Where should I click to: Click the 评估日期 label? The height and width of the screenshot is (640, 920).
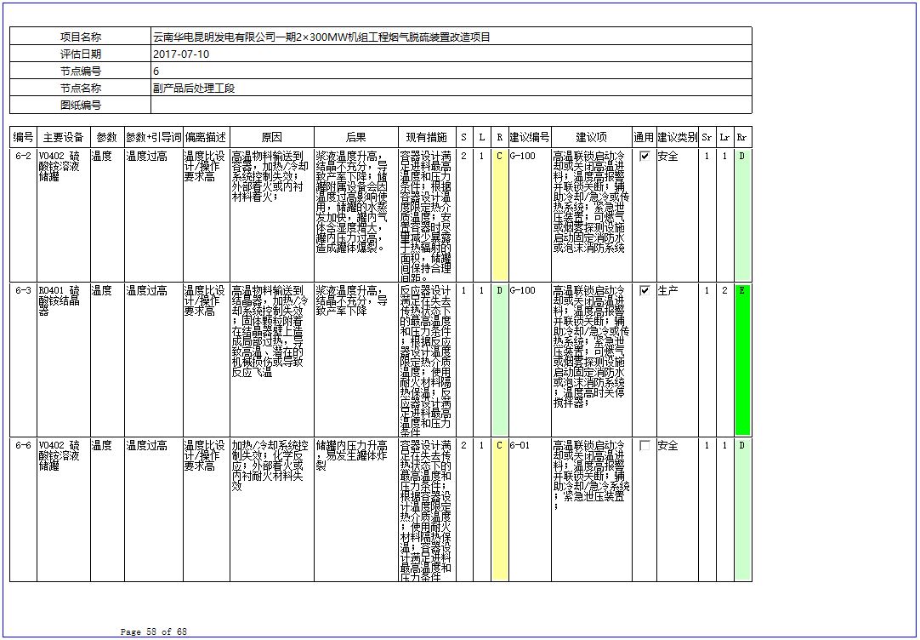click(81, 54)
